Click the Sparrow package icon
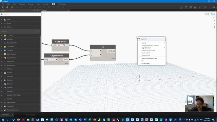The height and width of the screenshot is (122, 217). click(x=5, y=84)
